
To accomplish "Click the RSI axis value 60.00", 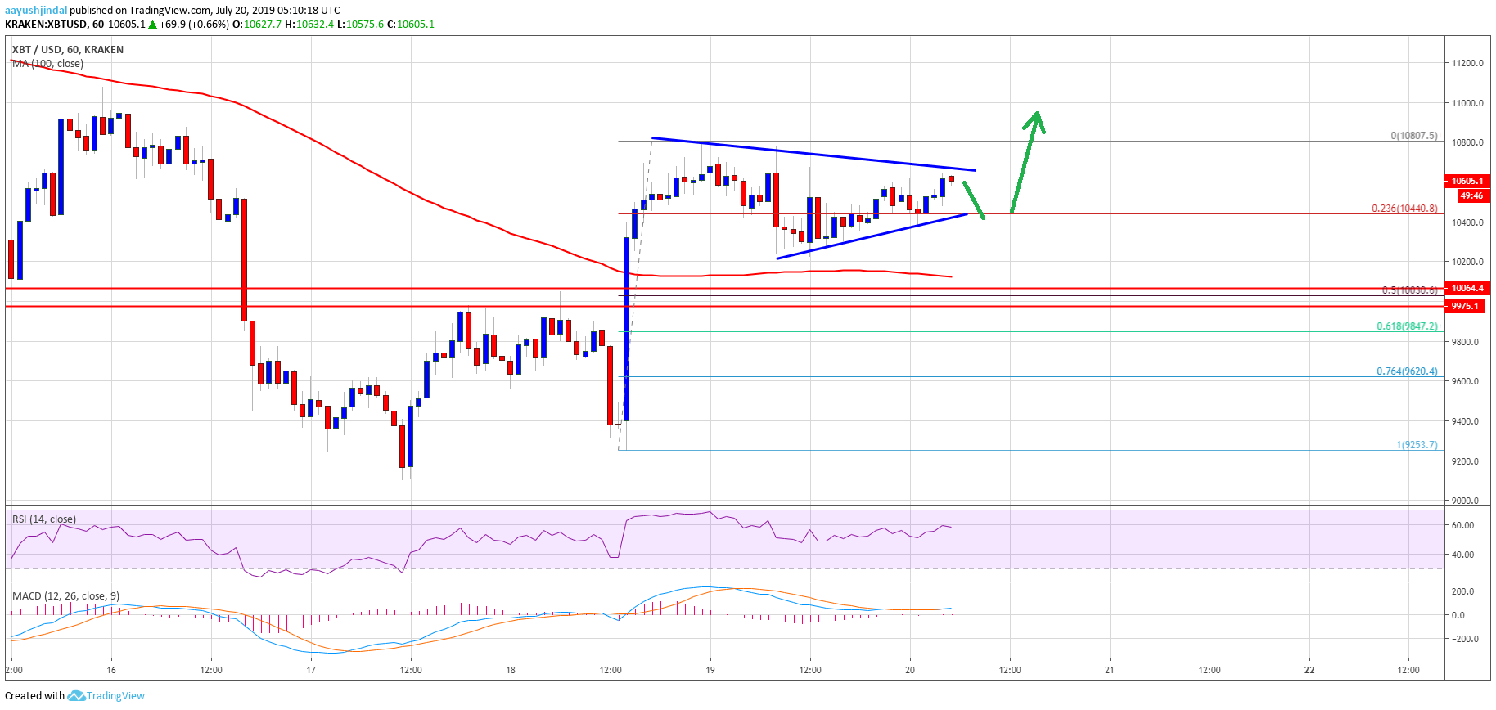I will (1463, 525).
